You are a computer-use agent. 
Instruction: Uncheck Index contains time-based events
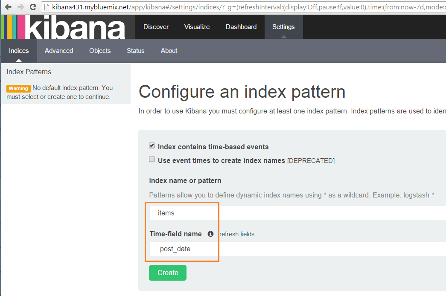click(x=152, y=145)
